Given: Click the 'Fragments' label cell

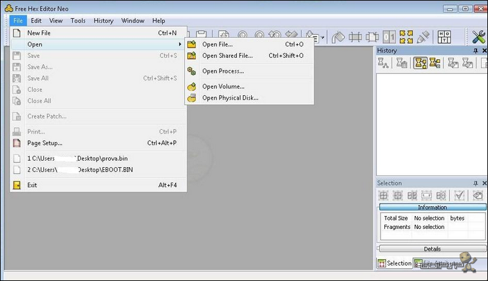Looking at the screenshot, I should pyautogui.click(x=397, y=227).
